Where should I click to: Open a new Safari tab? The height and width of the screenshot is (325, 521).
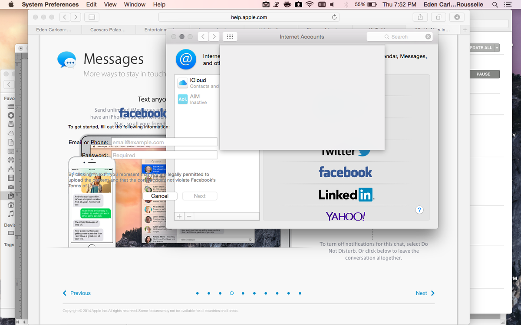pos(465,29)
